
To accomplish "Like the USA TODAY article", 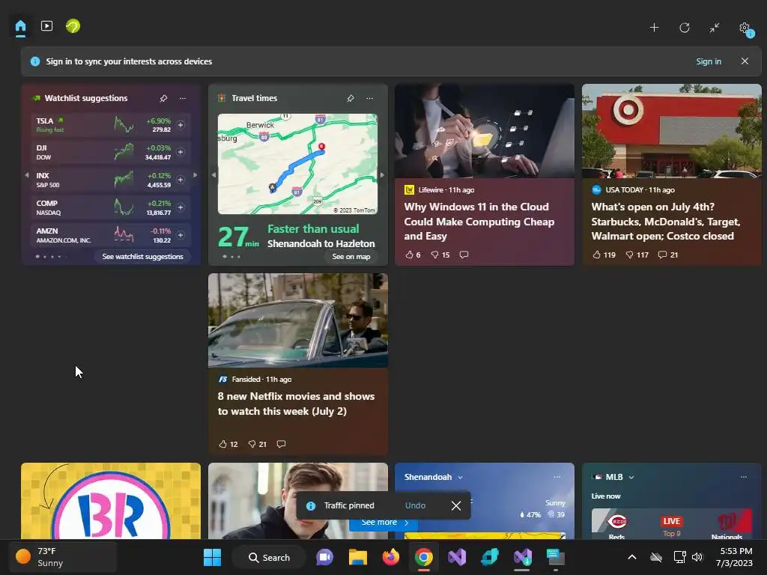I will click(604, 255).
